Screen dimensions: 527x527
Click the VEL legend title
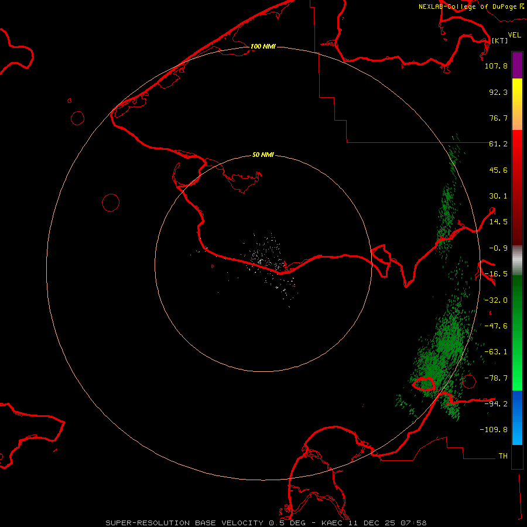coord(514,35)
